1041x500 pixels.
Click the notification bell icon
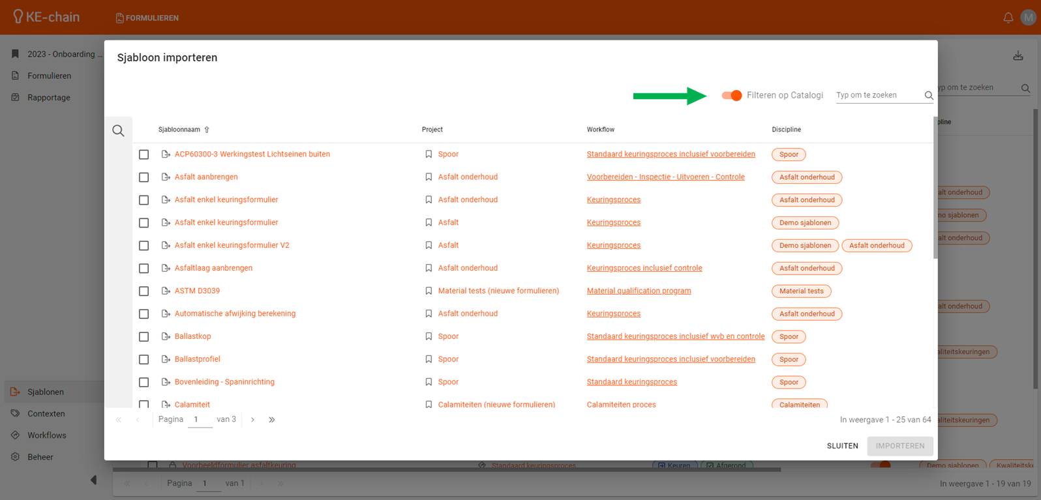tap(1008, 18)
